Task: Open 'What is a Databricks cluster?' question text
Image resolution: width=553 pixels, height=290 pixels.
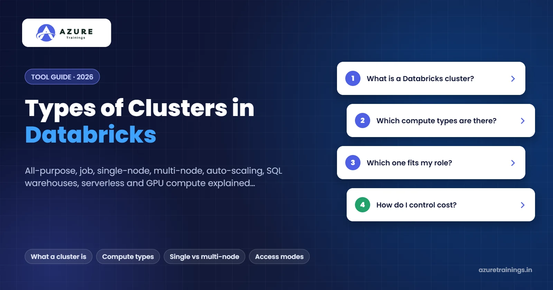Action: click(x=420, y=79)
